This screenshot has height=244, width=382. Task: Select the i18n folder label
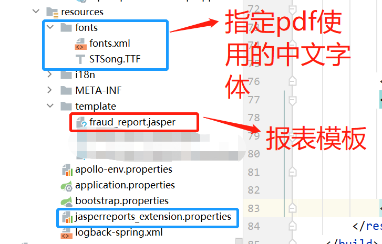coord(85,75)
